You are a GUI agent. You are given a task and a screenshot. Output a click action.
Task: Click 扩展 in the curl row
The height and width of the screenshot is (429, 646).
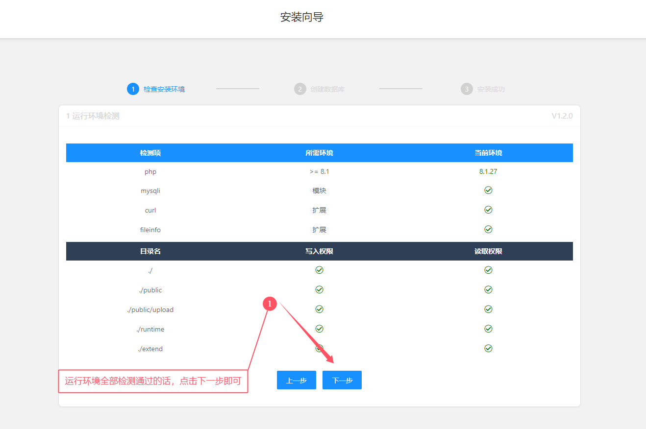point(319,210)
